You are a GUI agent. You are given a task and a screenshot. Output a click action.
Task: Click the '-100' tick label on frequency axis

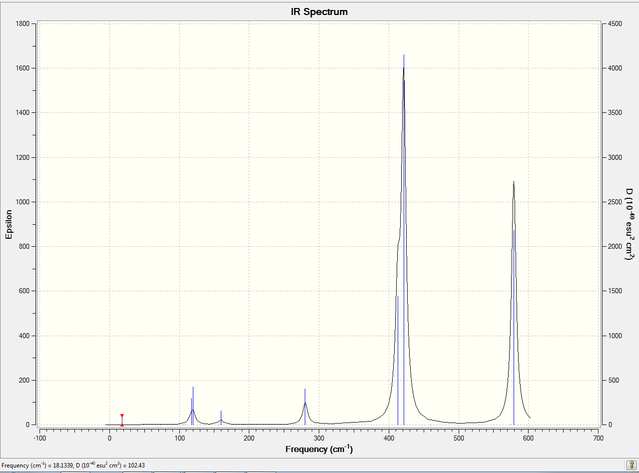pos(39,438)
